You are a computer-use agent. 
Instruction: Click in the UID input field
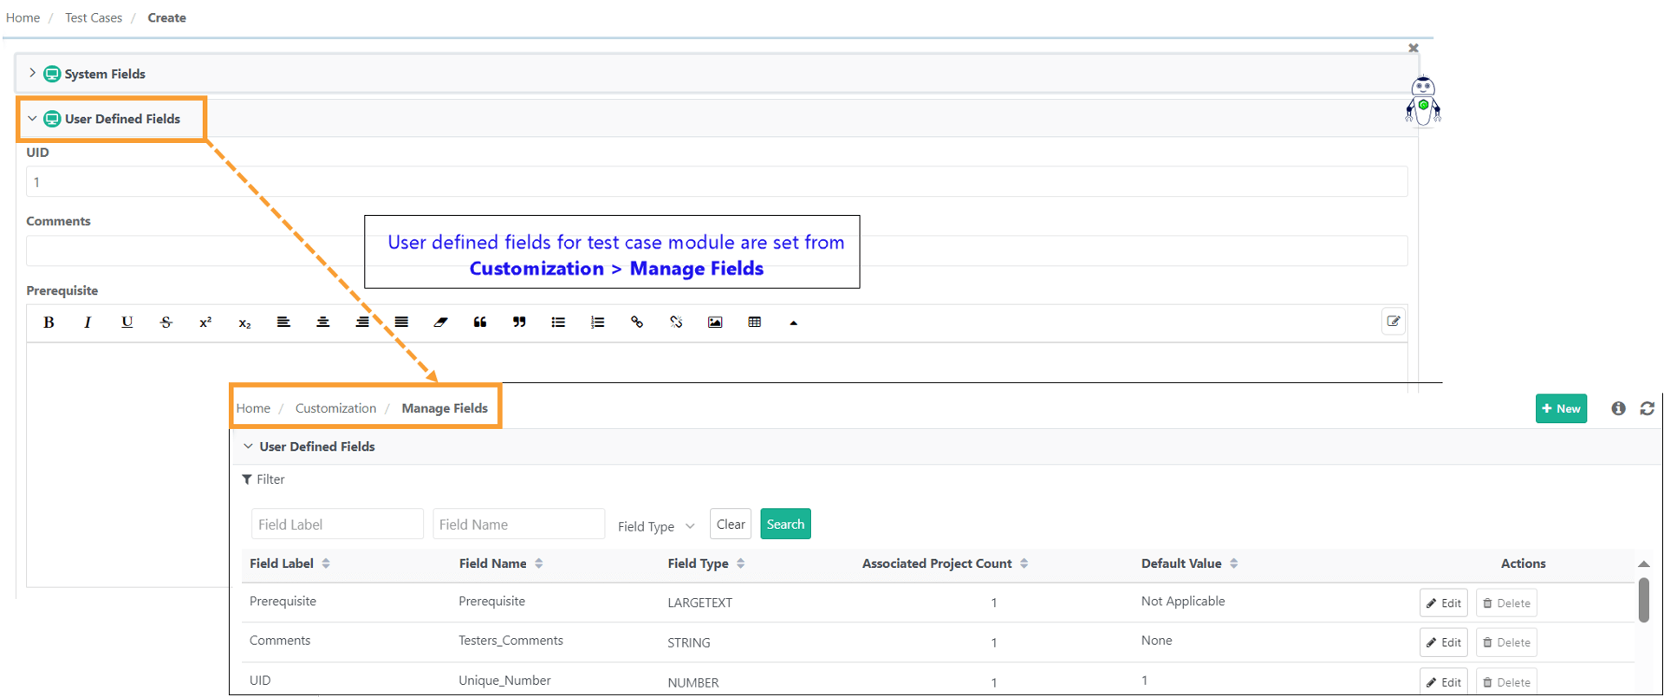pos(716,182)
